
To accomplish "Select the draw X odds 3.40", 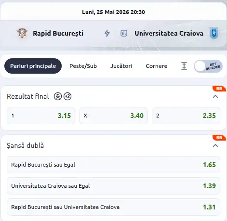I will [113, 116].
